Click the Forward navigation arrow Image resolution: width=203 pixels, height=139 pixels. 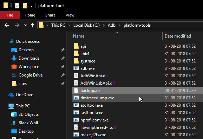[x=17, y=25]
